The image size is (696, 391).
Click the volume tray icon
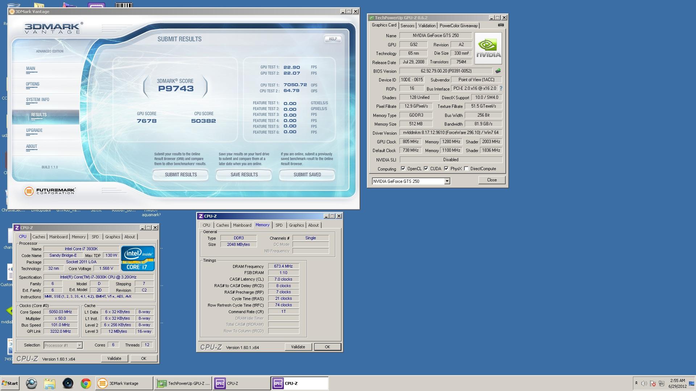click(644, 383)
